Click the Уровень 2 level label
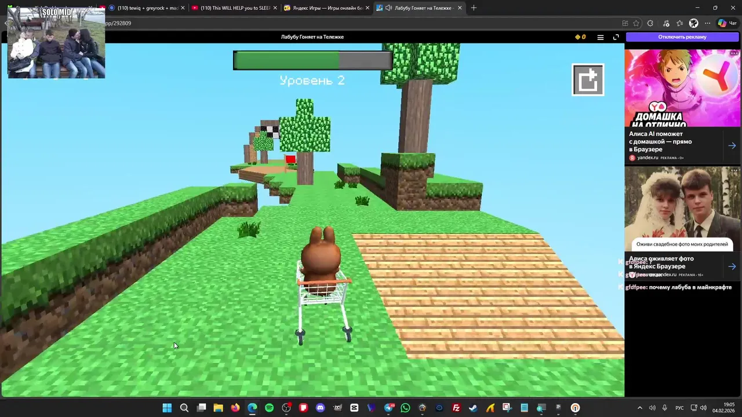This screenshot has width=742, height=417. [x=312, y=81]
